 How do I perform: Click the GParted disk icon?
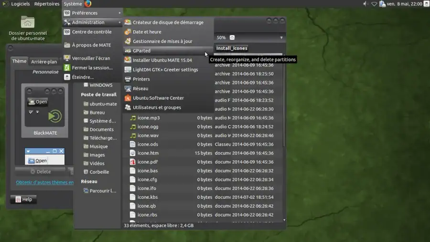(x=128, y=51)
